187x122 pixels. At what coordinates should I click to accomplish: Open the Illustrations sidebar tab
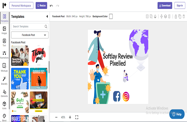tap(4, 55)
